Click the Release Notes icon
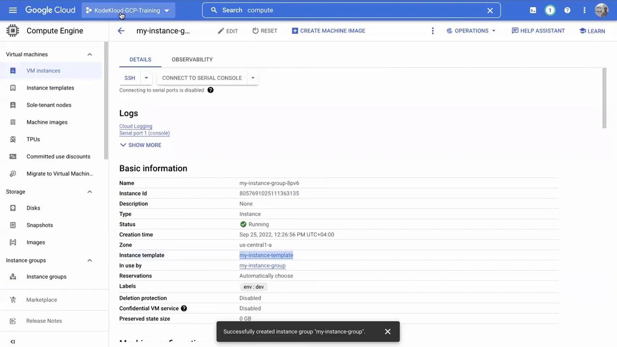Screen dimensions: 617x347 point(13,321)
